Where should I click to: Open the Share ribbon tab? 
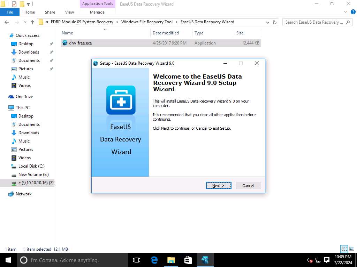point(50,12)
